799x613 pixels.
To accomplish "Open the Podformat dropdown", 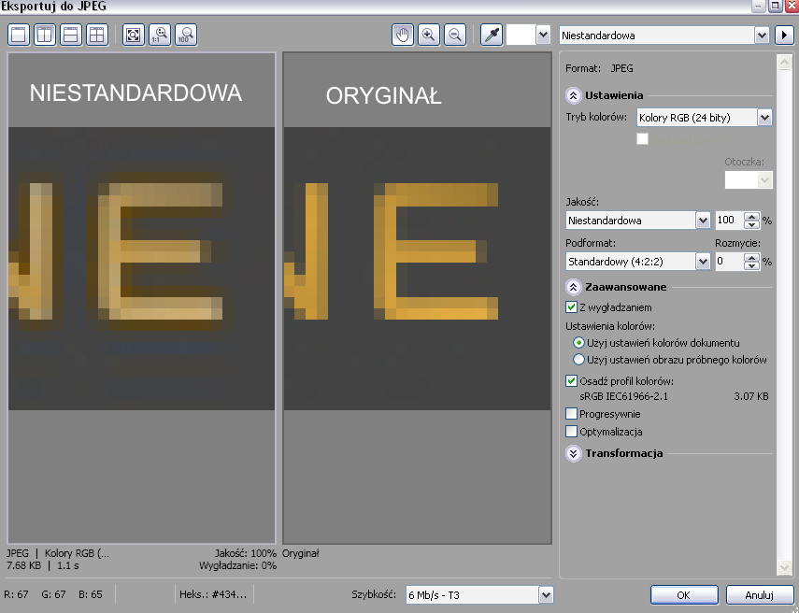I will coord(703,263).
